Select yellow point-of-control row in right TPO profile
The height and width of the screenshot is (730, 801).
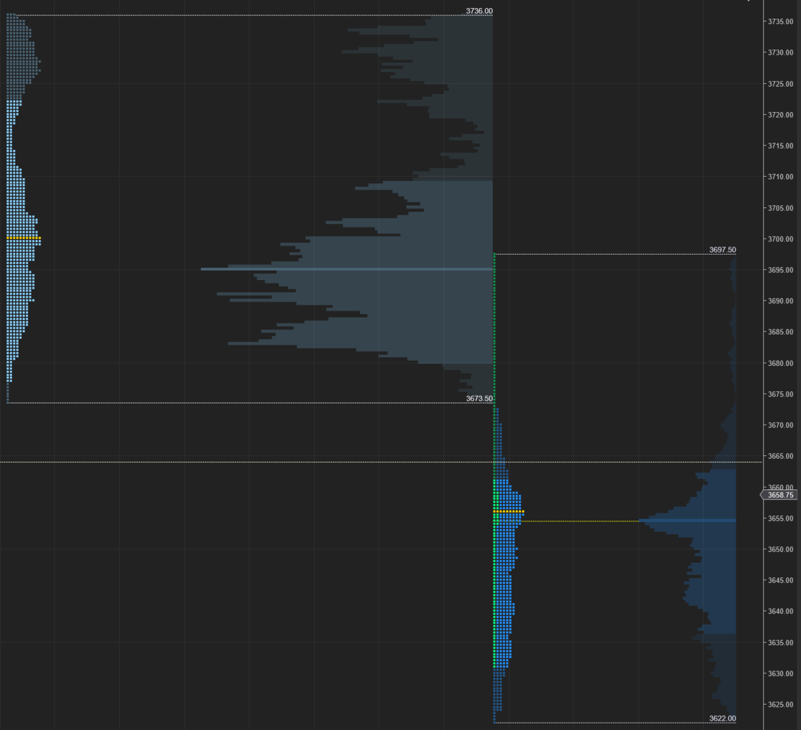click(509, 511)
